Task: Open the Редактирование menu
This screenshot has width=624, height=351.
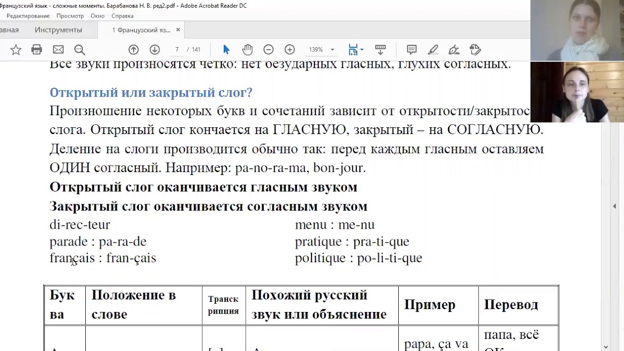Action: [x=28, y=16]
